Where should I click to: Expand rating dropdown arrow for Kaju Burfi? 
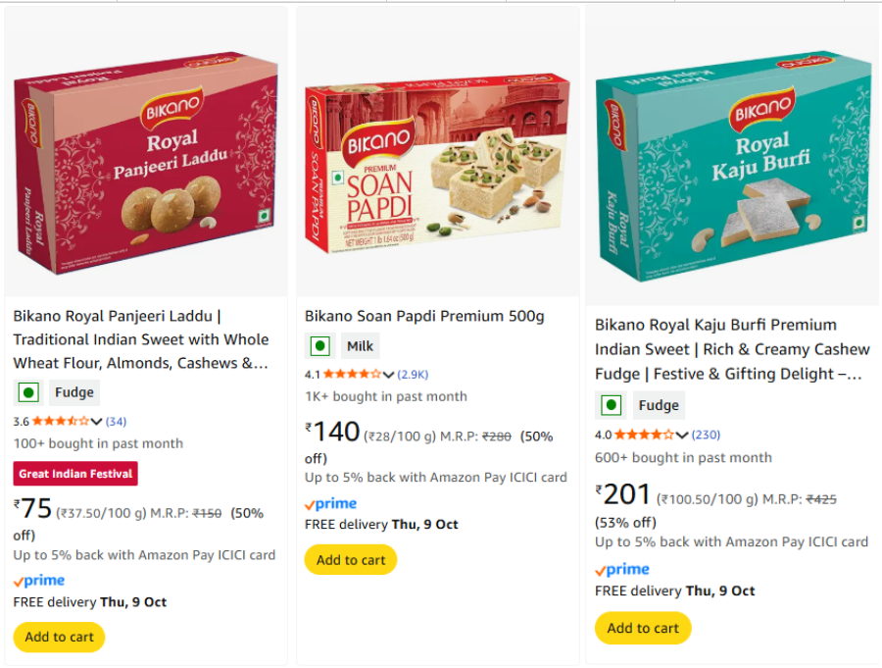coord(681,435)
